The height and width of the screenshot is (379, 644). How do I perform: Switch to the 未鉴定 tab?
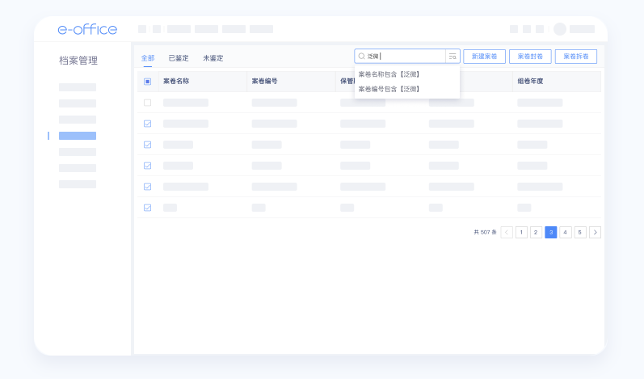point(213,58)
